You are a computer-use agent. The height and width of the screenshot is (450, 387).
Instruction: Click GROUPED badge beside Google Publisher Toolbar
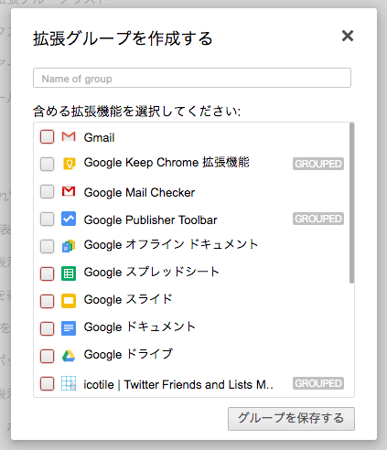pos(318,219)
